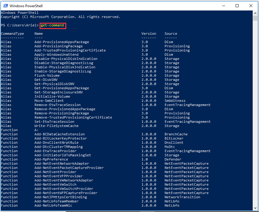The image size is (259, 212).
Task: Click Enable-PhysicalDiskIndication in the output
Action: click(x=65, y=67)
